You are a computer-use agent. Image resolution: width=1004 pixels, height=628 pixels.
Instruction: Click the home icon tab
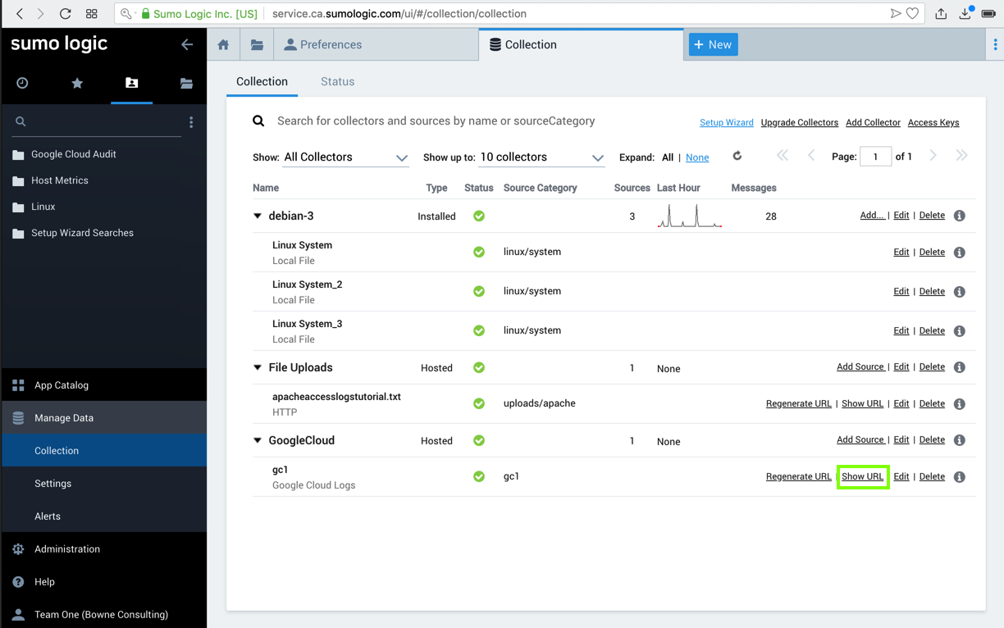click(x=223, y=45)
